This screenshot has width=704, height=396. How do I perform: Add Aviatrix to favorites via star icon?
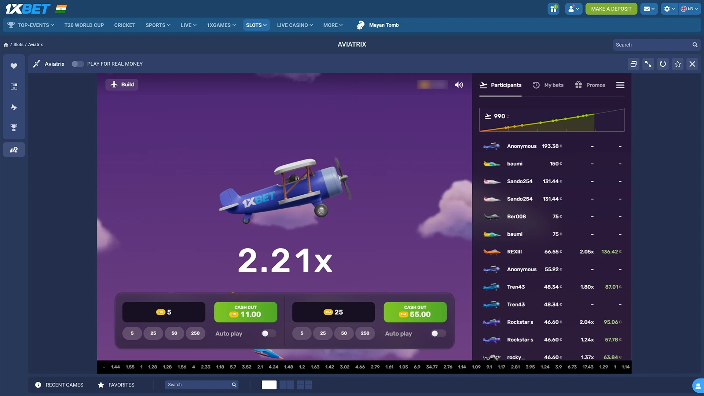pos(677,64)
